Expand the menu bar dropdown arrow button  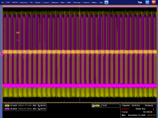tap(106, 2)
